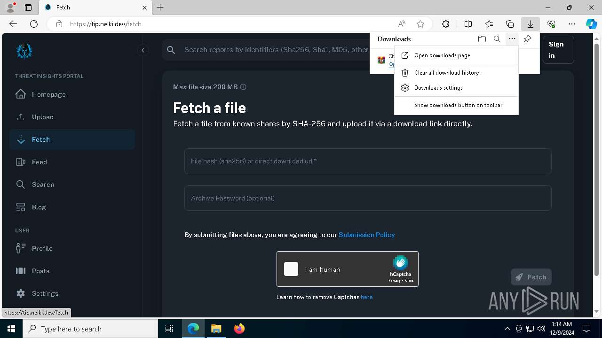Click the Downloads toolbar button

530,24
